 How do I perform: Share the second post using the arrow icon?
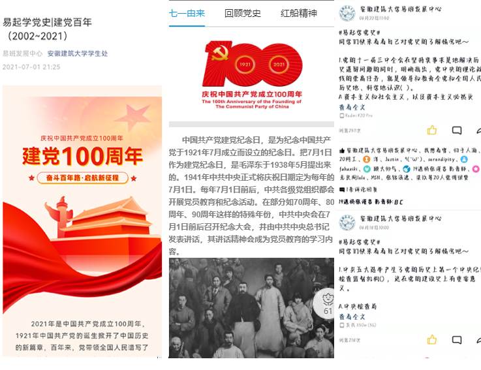click(478, 340)
